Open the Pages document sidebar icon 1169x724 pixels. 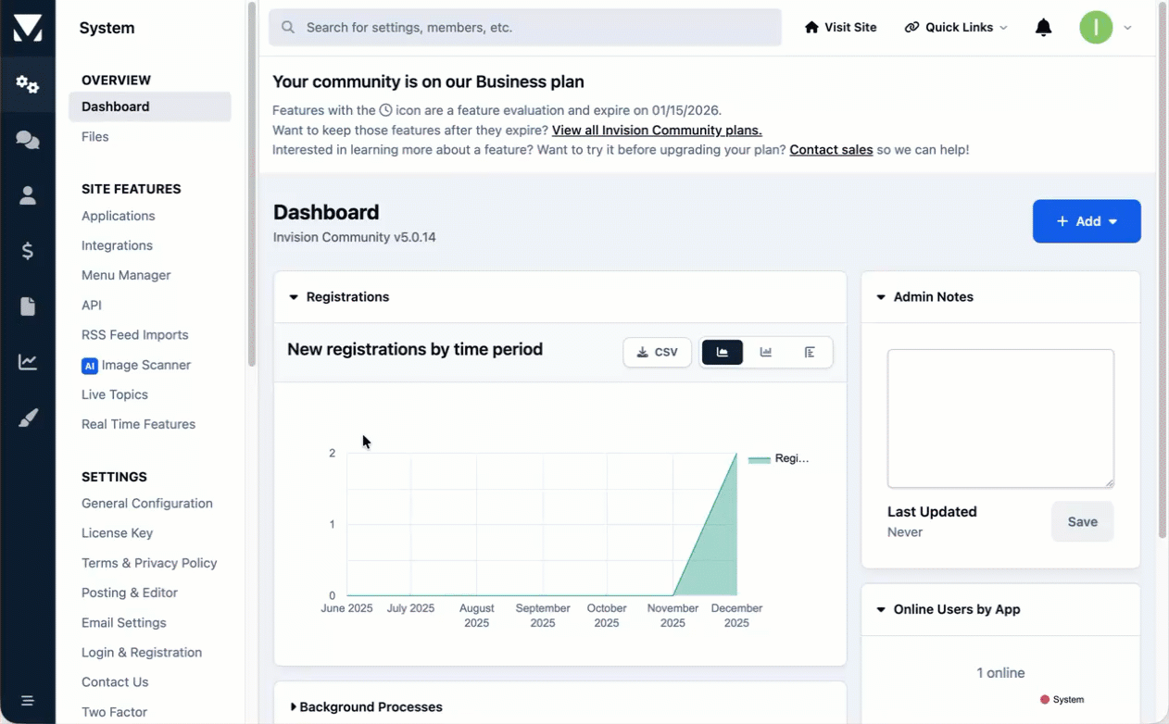[x=28, y=306]
